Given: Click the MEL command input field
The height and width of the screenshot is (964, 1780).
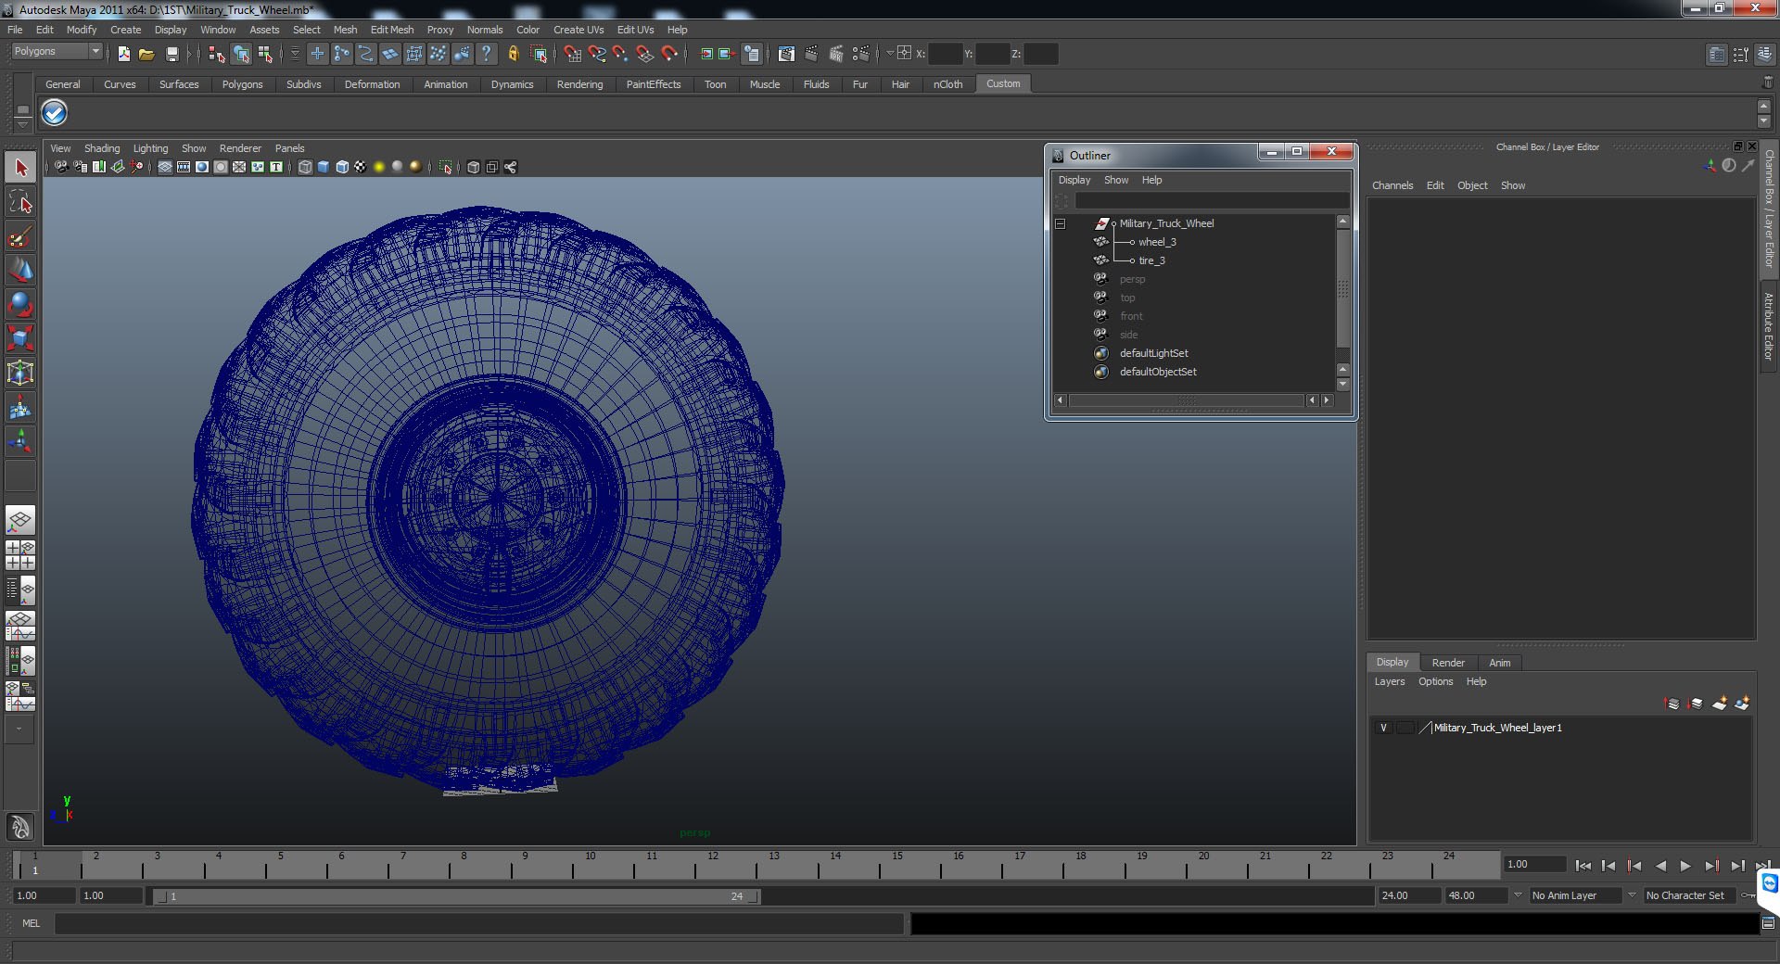Looking at the screenshot, I should point(478,923).
